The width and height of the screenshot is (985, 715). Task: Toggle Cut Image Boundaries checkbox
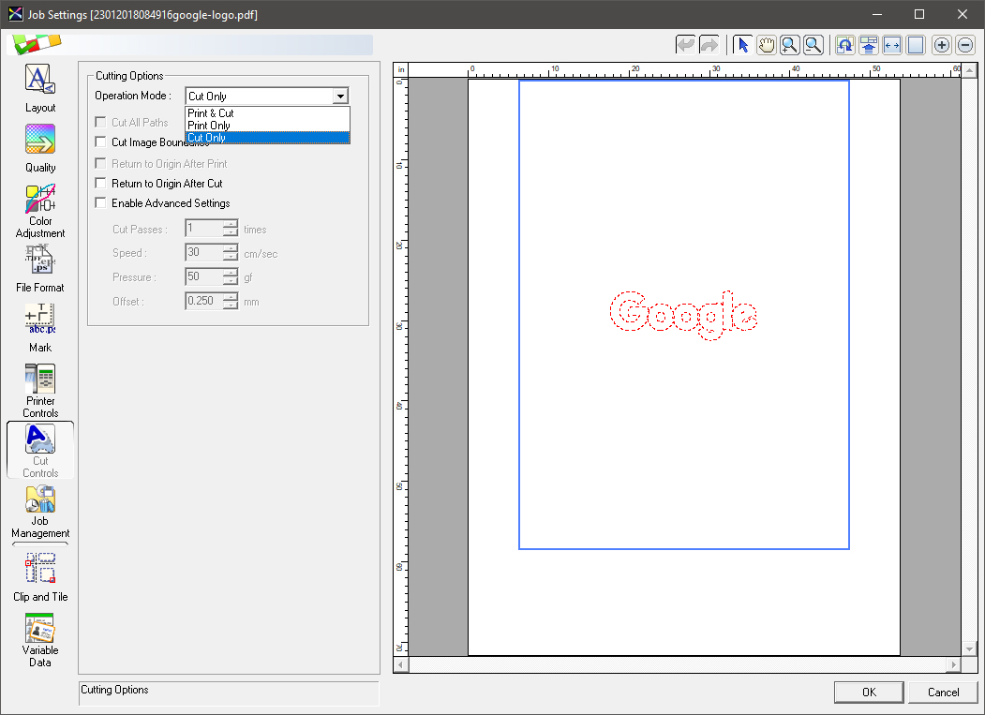click(100, 142)
